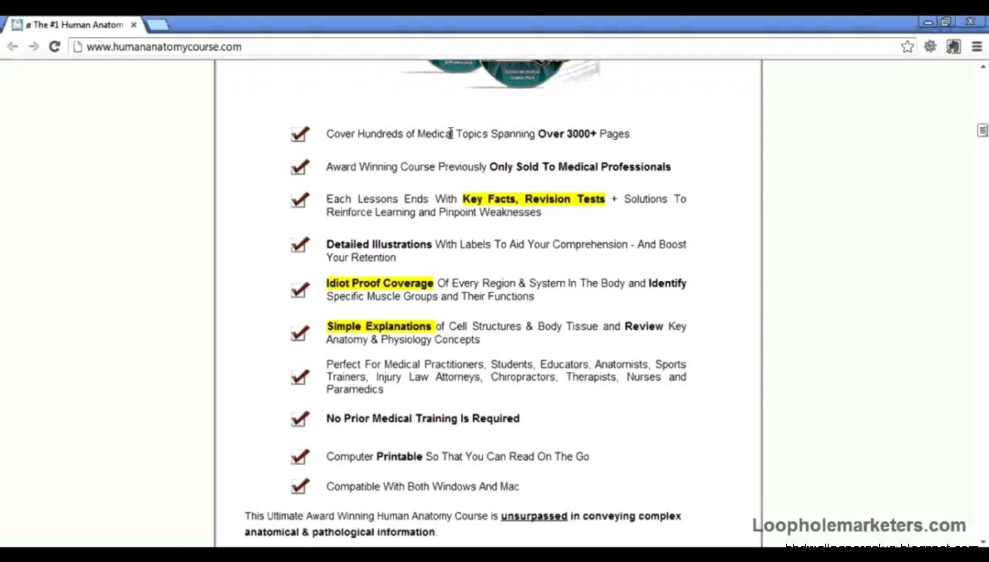Minimize the browser window
The width and height of the screenshot is (989, 562).
click(927, 22)
